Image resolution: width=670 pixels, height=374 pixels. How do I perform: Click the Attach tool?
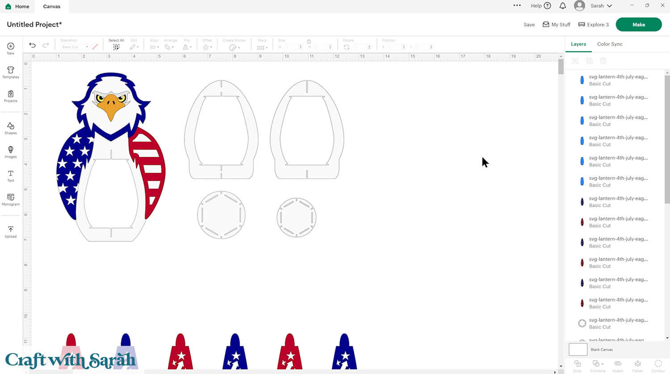pos(618,366)
